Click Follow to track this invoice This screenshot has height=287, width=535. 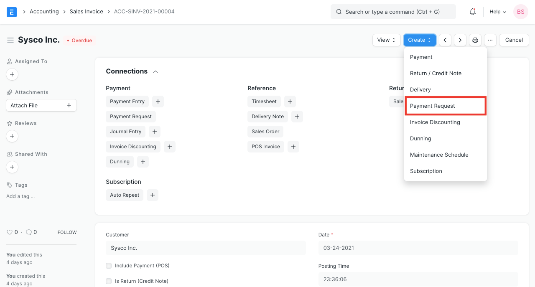coord(67,232)
